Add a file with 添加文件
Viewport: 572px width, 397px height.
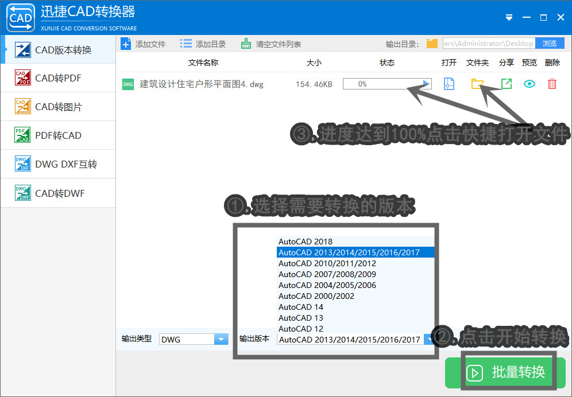click(x=144, y=44)
